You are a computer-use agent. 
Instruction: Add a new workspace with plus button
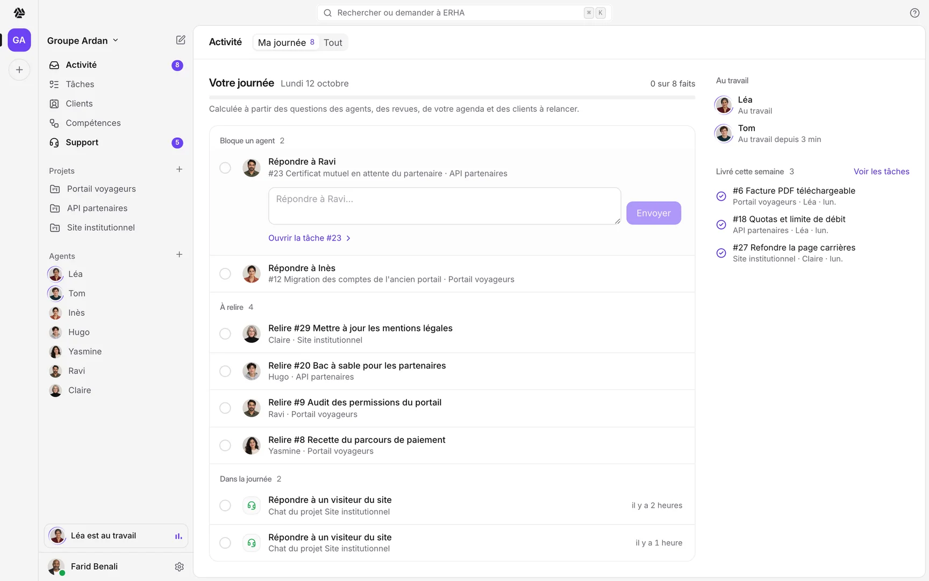click(x=19, y=70)
